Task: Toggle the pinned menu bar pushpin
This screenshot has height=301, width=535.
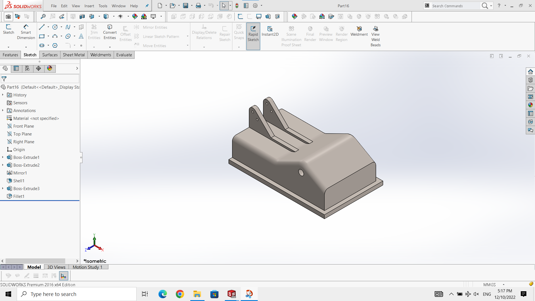Action: click(x=147, y=6)
